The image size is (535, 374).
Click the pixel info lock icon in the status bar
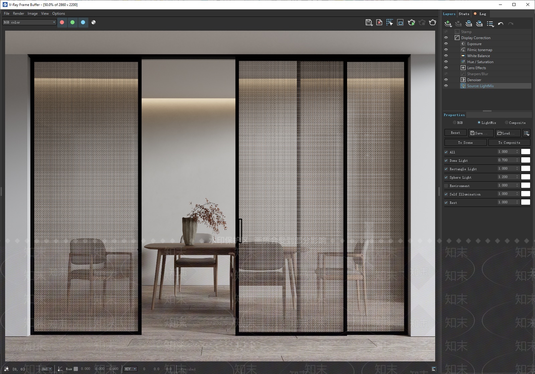(x=7, y=369)
